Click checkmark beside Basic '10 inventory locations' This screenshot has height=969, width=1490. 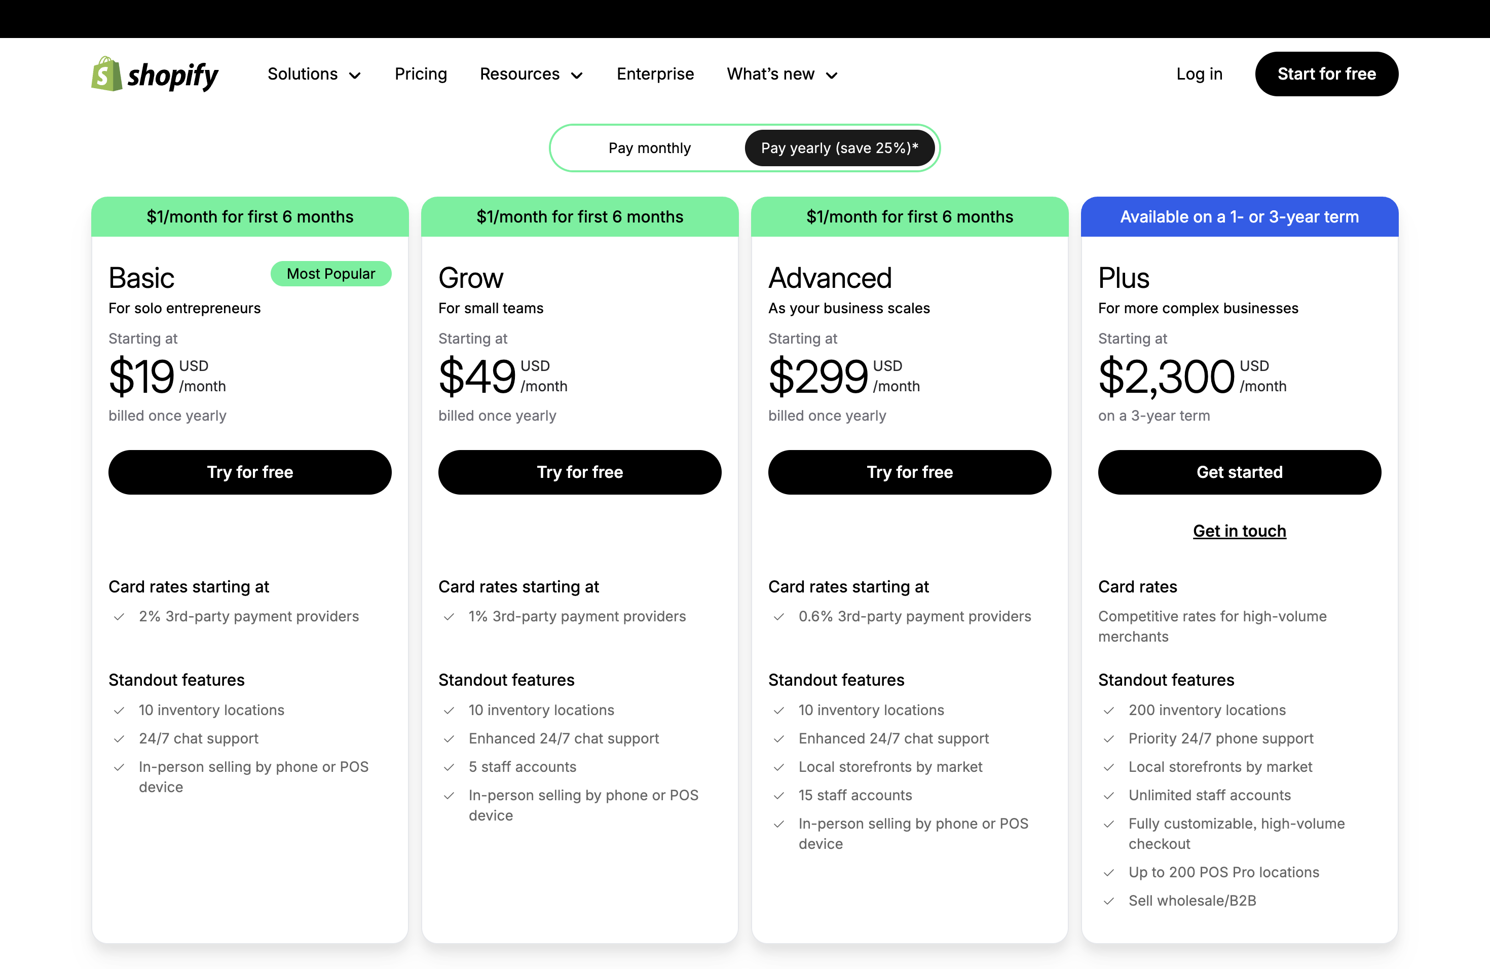click(119, 711)
